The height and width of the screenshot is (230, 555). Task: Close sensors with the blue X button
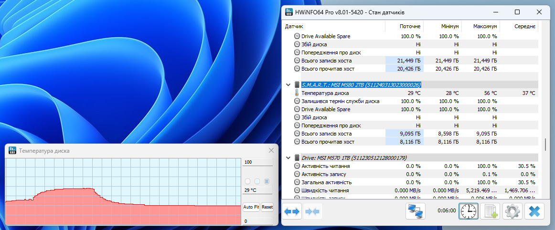(534, 211)
